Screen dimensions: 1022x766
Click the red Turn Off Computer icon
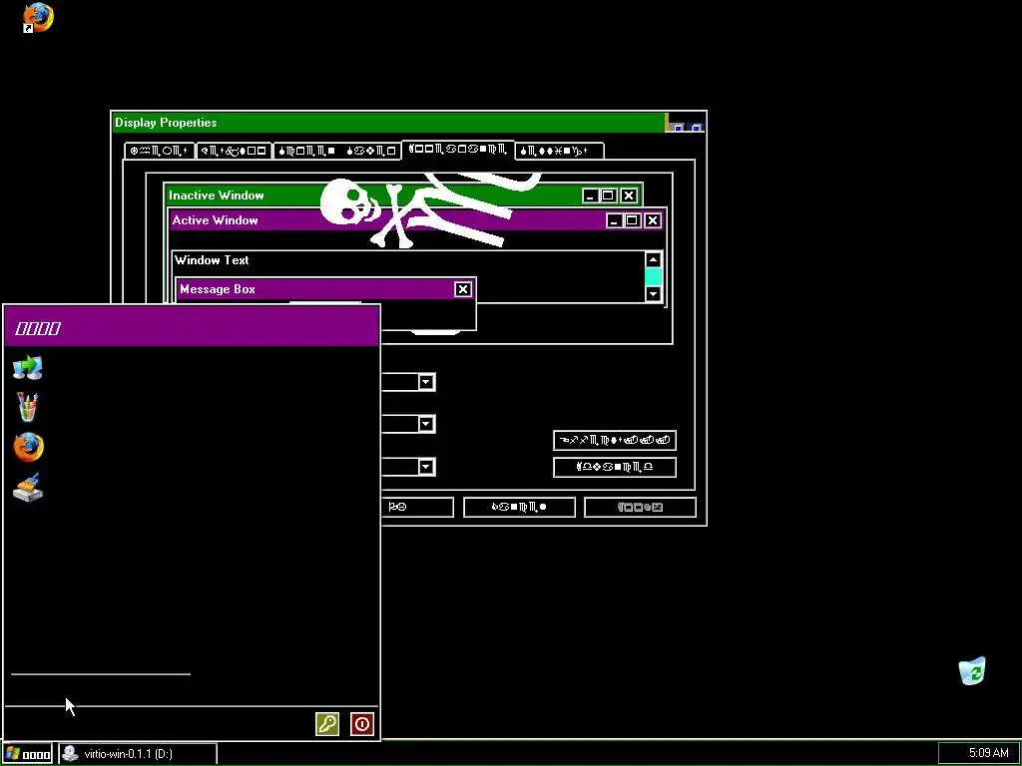(x=361, y=724)
